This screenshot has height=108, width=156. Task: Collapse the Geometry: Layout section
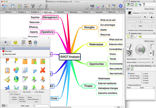(x=129, y=33)
